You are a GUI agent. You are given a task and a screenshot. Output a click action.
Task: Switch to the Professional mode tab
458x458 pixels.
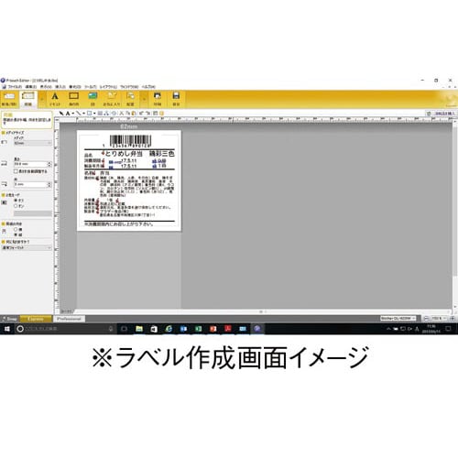click(69, 319)
